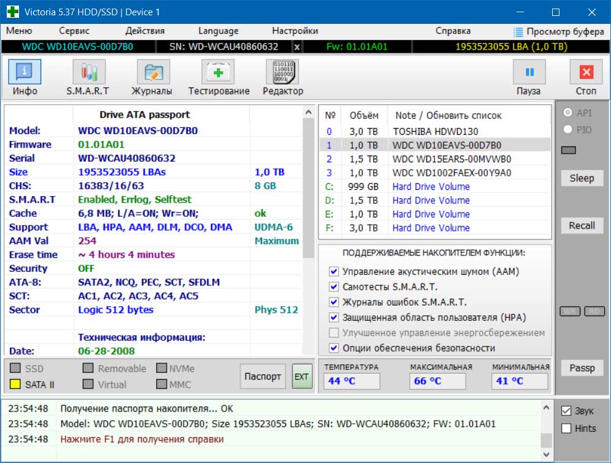Image resolution: width=611 pixels, height=463 pixels.
Task: Select the API radio button
Action: point(567,113)
